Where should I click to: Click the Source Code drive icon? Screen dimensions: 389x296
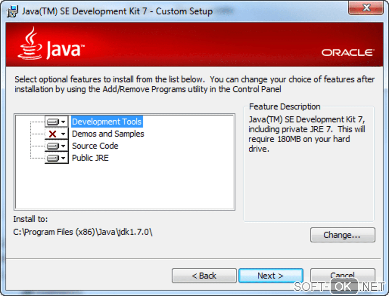pos(53,146)
